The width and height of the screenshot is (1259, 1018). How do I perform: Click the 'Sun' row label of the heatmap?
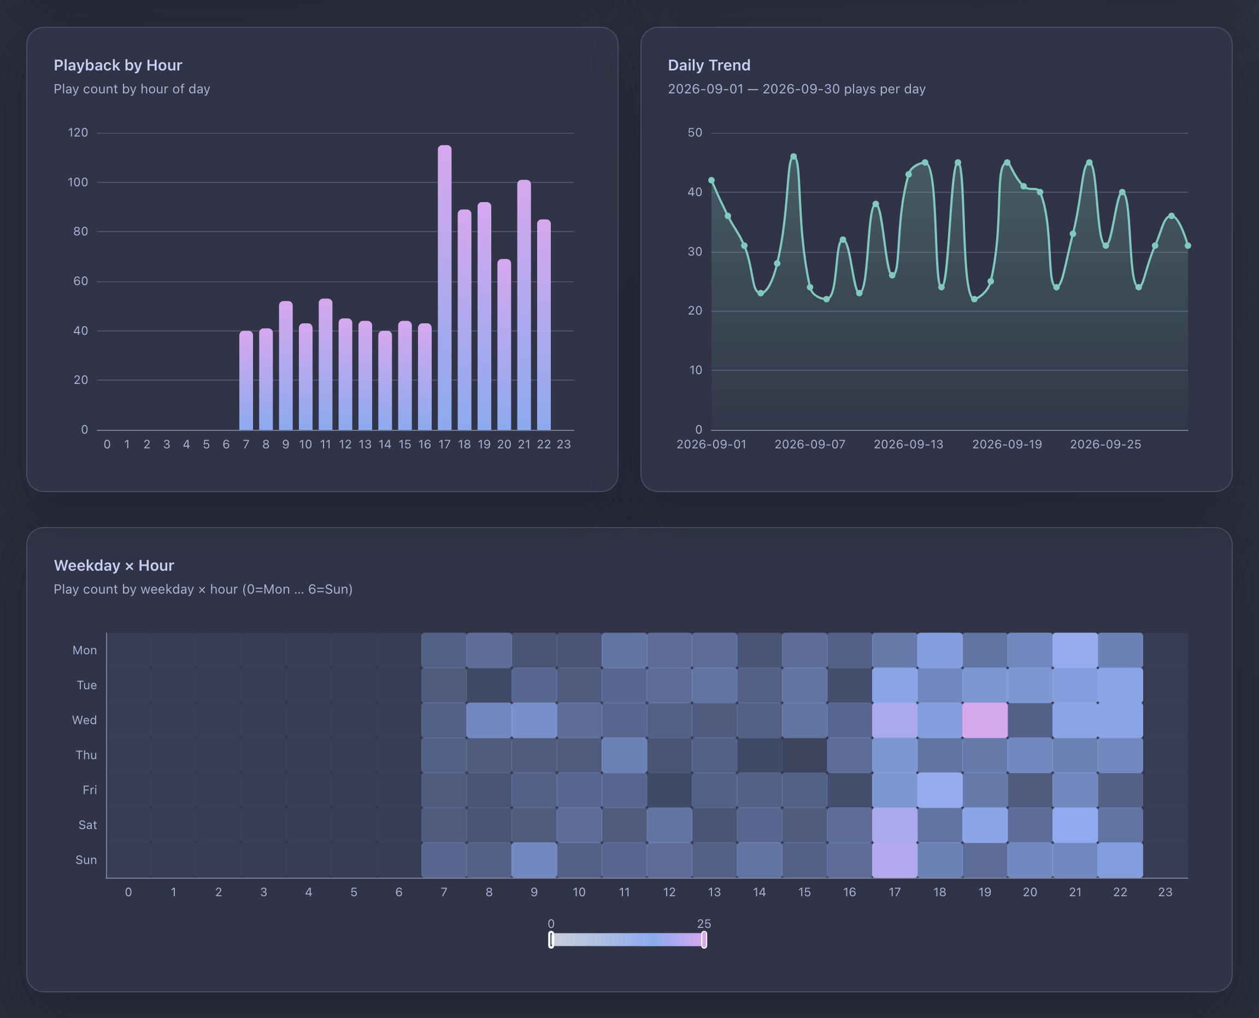tap(86, 860)
